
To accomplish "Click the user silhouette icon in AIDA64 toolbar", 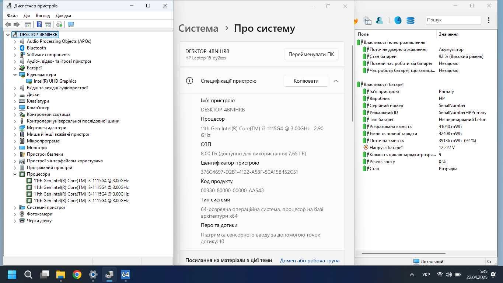I will pyautogui.click(x=380, y=21).
